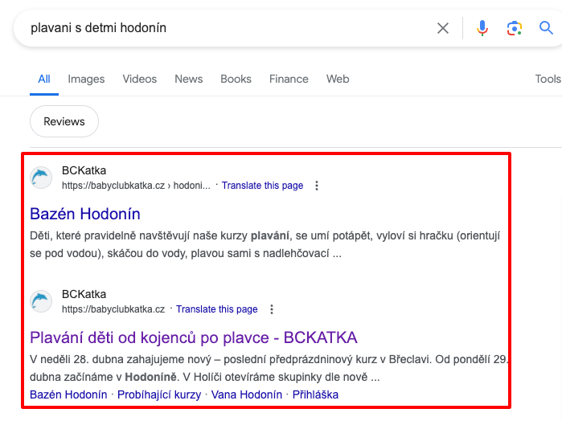Select the Books tab
Image resolution: width=562 pixels, height=421 pixels.
[236, 79]
